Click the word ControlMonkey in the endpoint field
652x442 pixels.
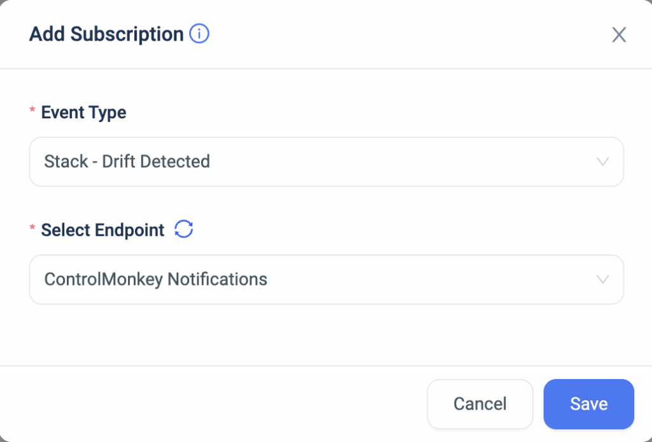click(104, 279)
